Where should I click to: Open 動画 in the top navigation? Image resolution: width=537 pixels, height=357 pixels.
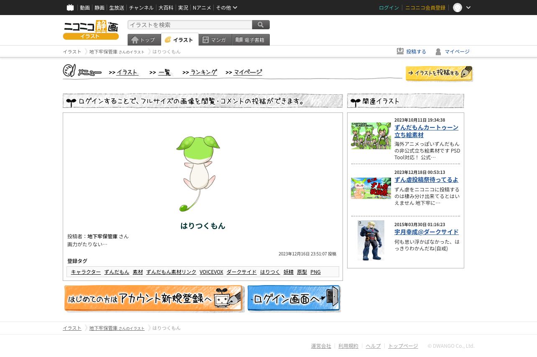point(85,8)
